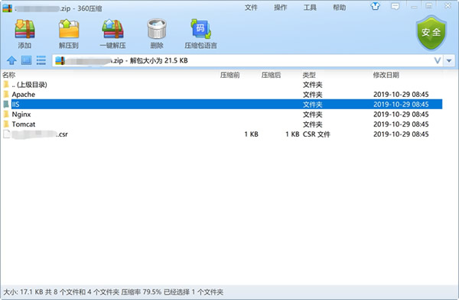Open the 帮助 menu

339,8
